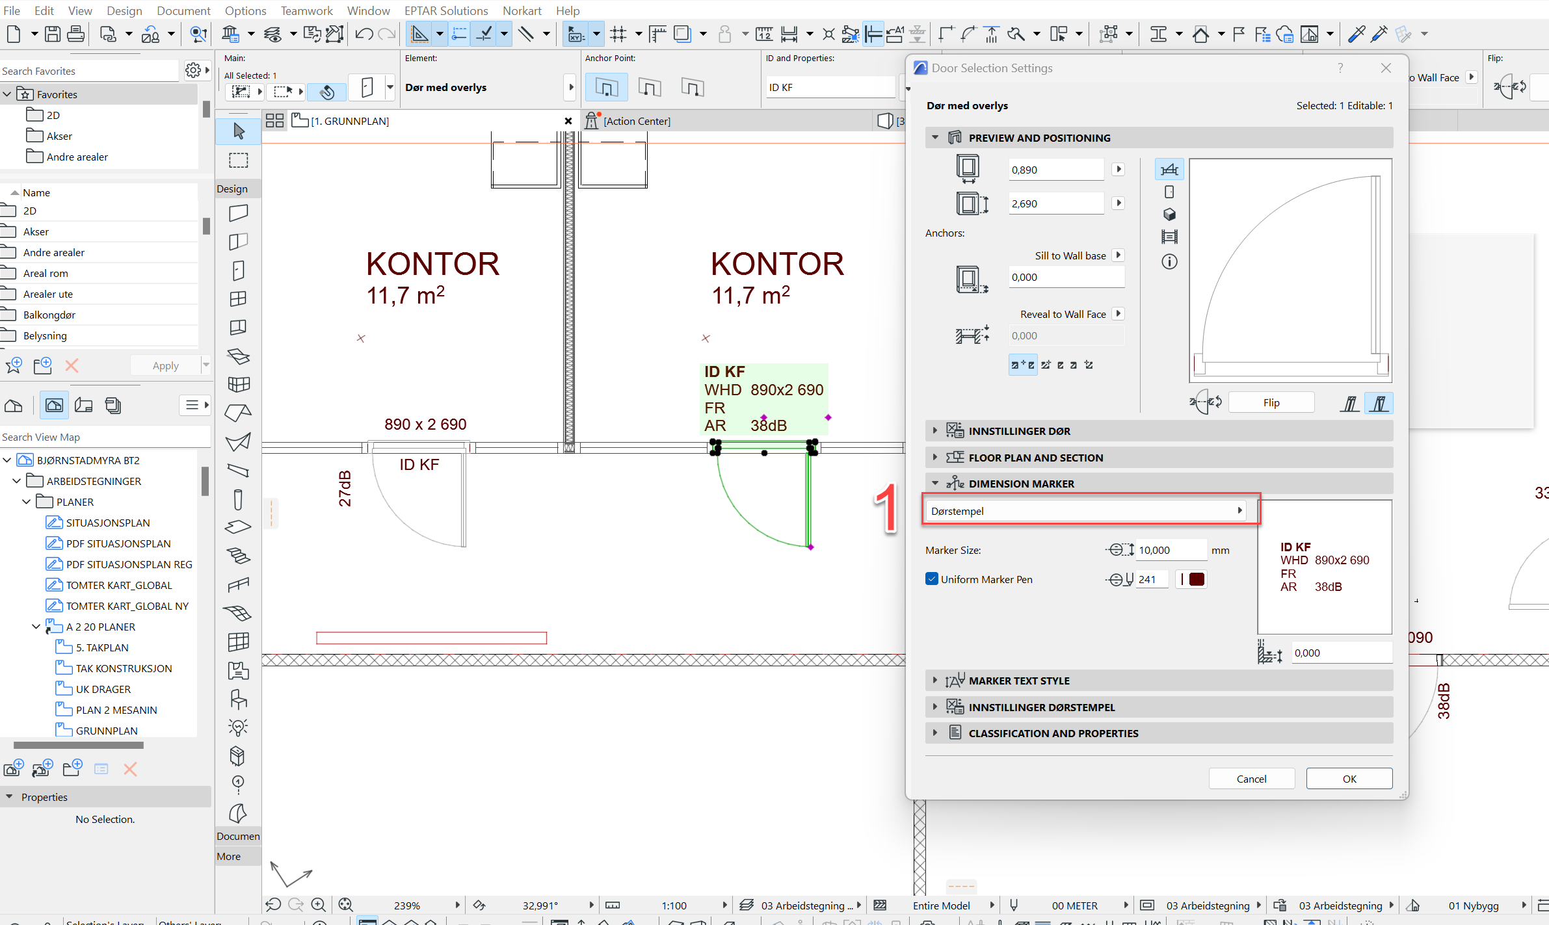The image size is (1549, 925).
Task: Uncheck Uniform Marker Pen checkbox
Action: 932,579
